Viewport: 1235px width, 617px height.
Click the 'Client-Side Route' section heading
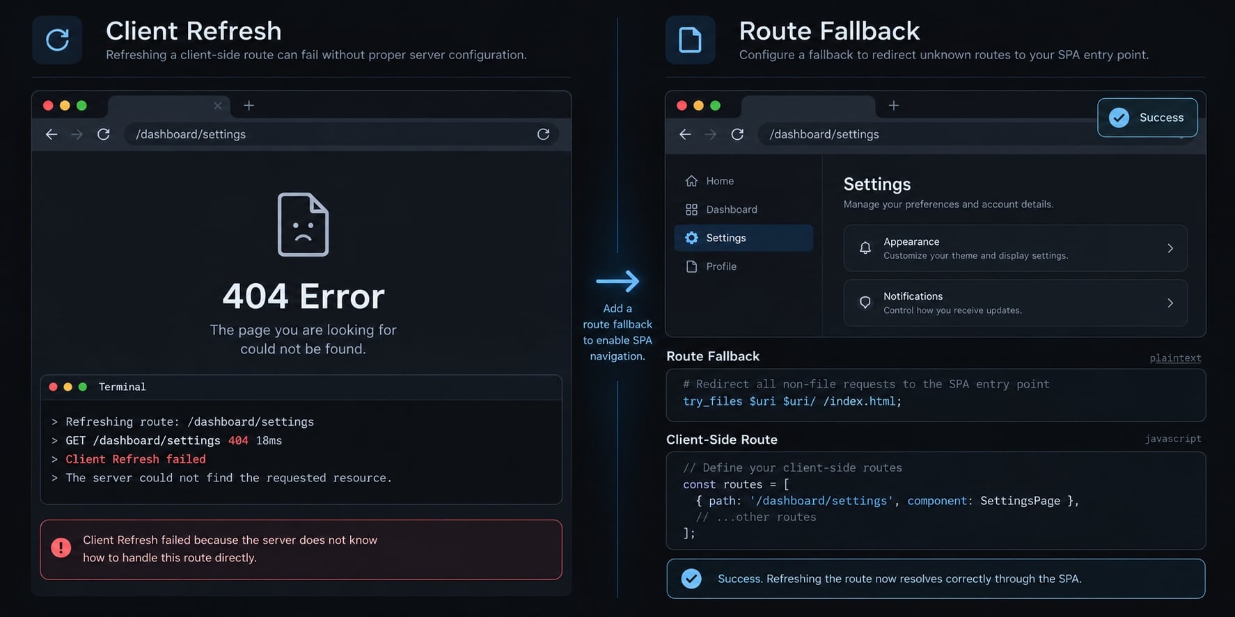pos(722,440)
